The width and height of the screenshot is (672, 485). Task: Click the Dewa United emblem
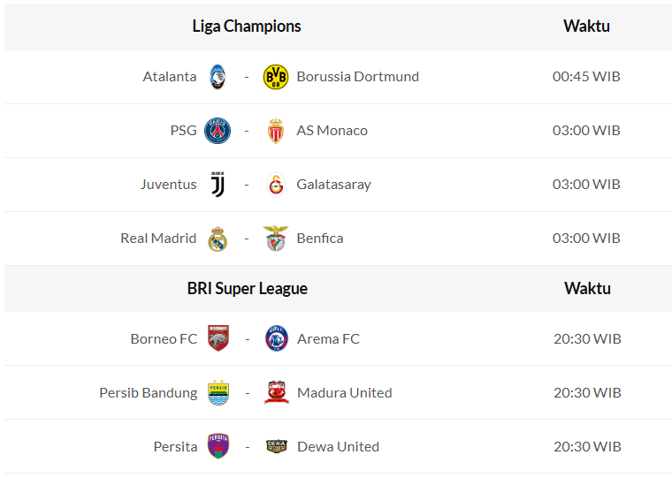point(277,446)
